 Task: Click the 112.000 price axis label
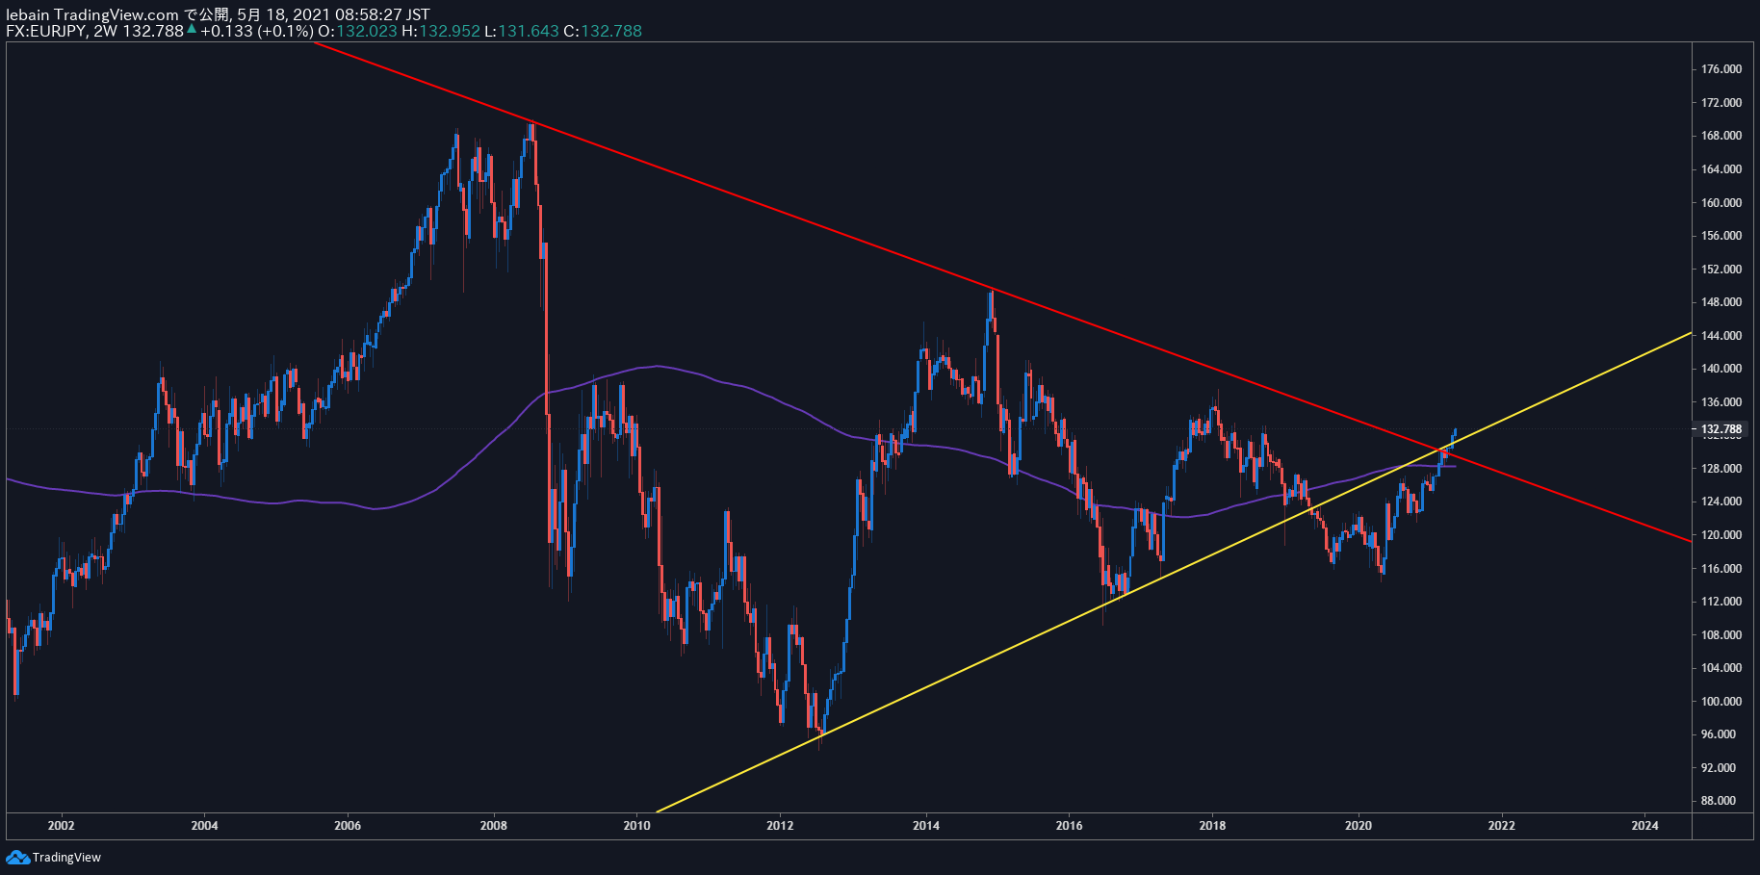(x=1721, y=602)
